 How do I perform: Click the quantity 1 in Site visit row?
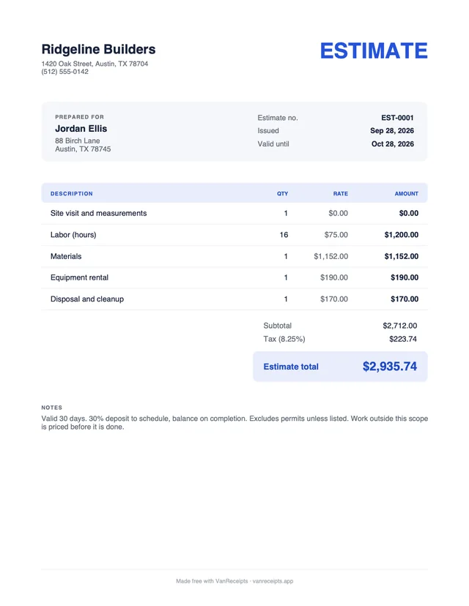point(286,213)
